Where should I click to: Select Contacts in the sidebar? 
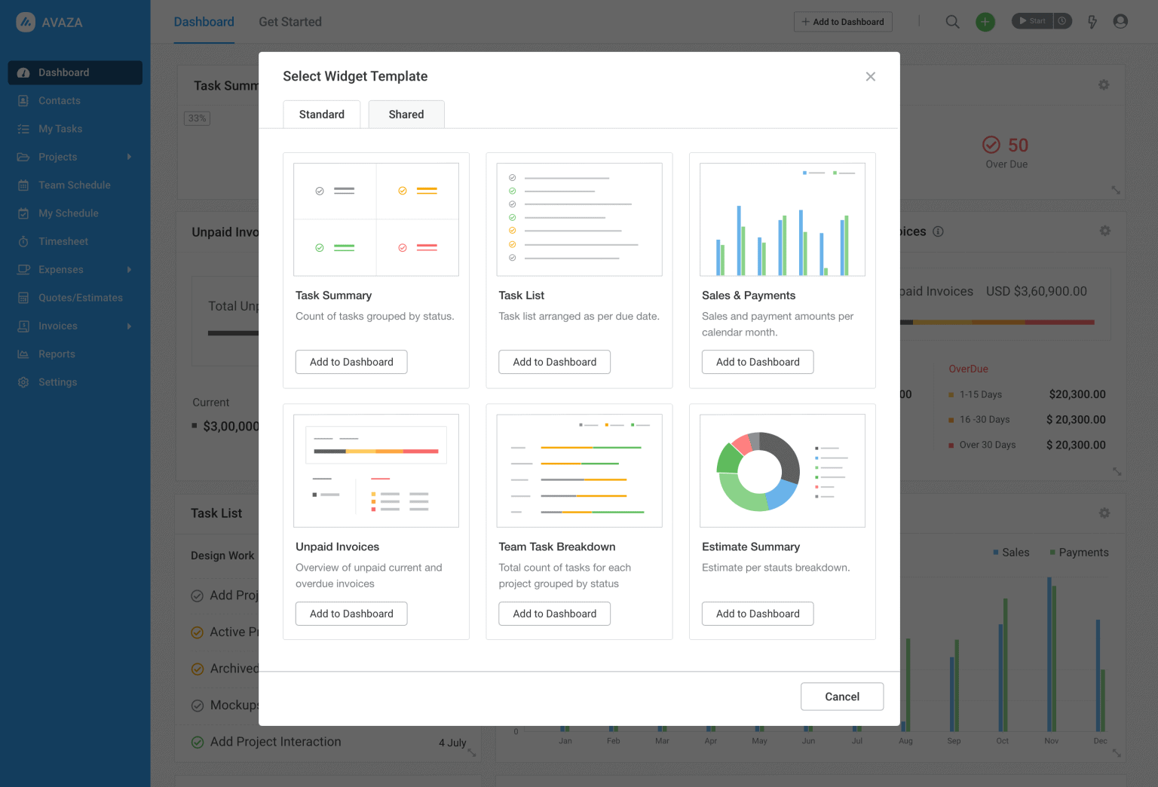[60, 100]
